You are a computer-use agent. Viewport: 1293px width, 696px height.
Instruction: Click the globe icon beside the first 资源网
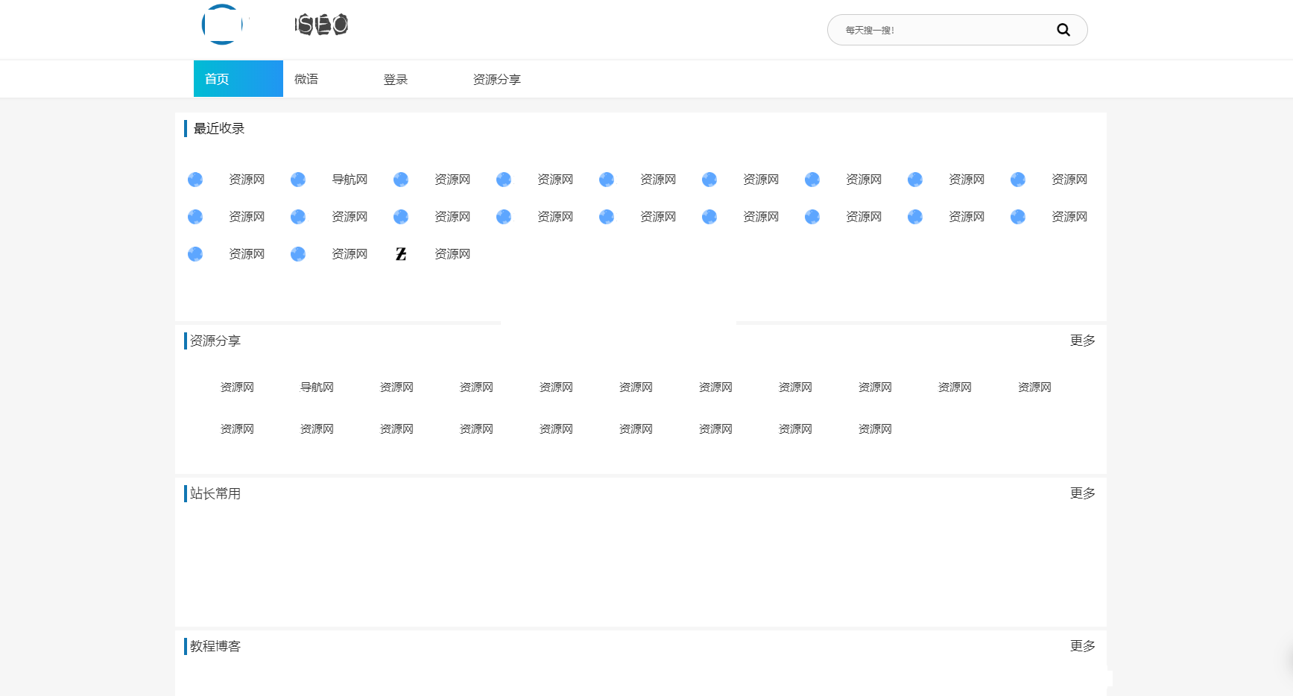[195, 179]
